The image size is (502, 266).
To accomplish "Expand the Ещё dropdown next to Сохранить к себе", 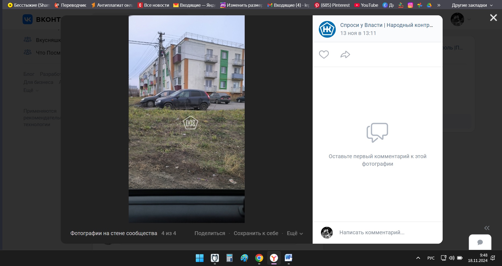I will (294, 233).
